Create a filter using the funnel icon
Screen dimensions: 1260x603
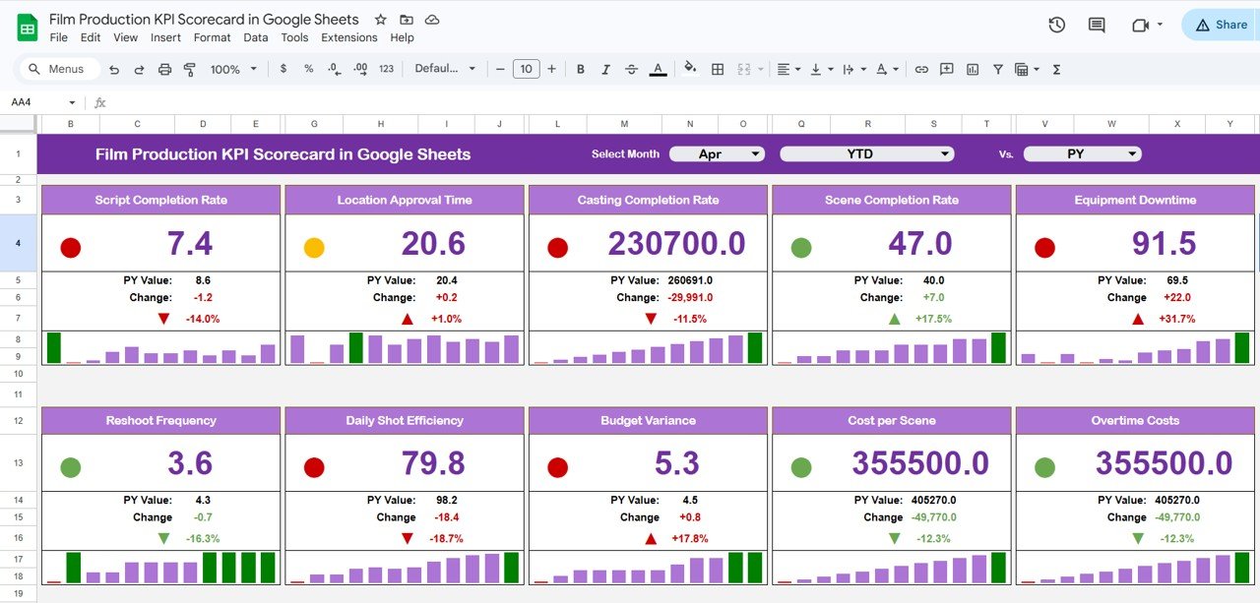999,69
